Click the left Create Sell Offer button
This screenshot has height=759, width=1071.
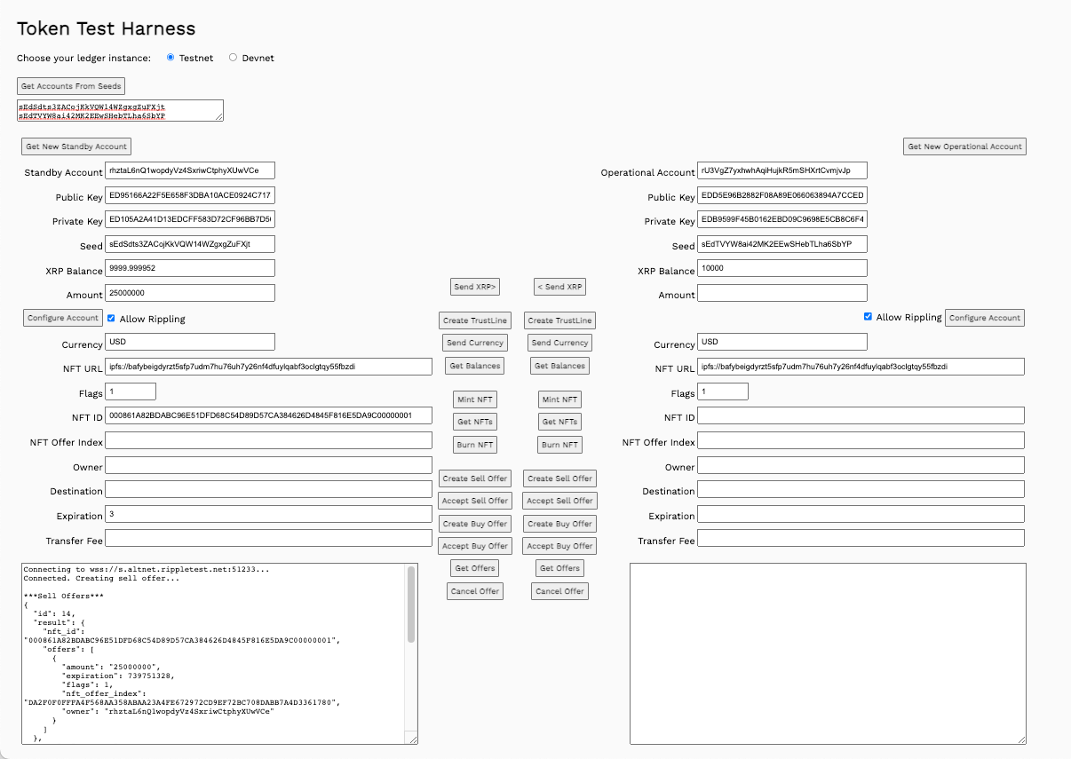(x=475, y=478)
